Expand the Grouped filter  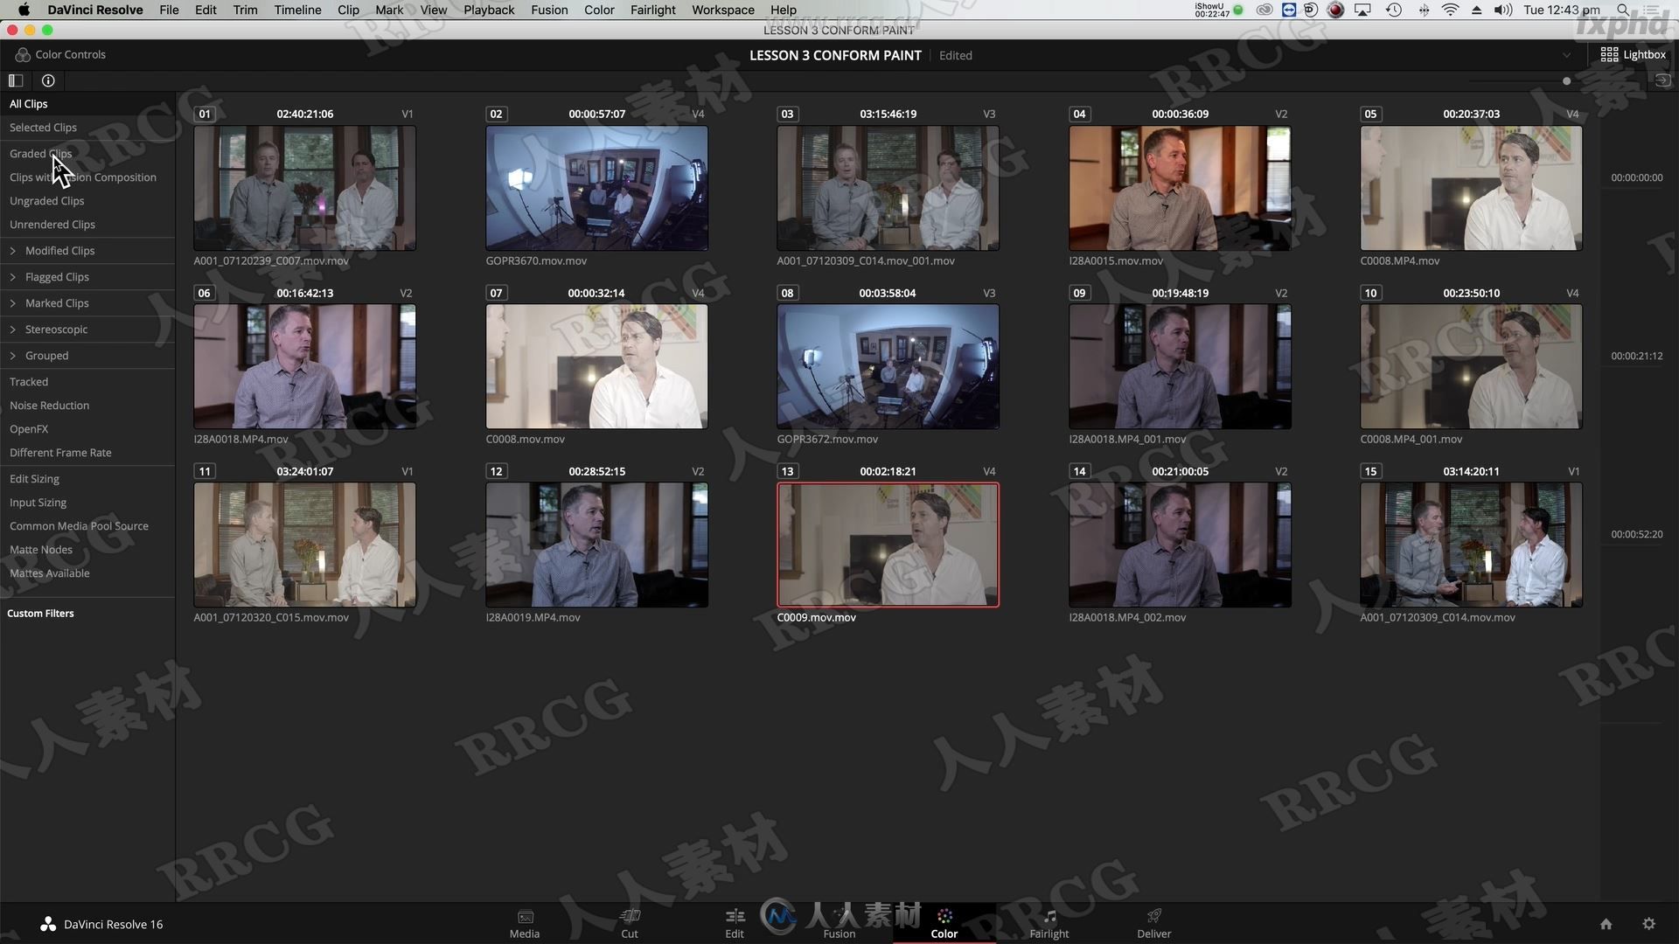click(12, 356)
